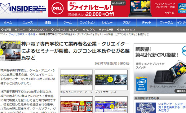Open the ゲーム業界 category link
The width and height of the screenshot is (186, 113).
[106, 30]
